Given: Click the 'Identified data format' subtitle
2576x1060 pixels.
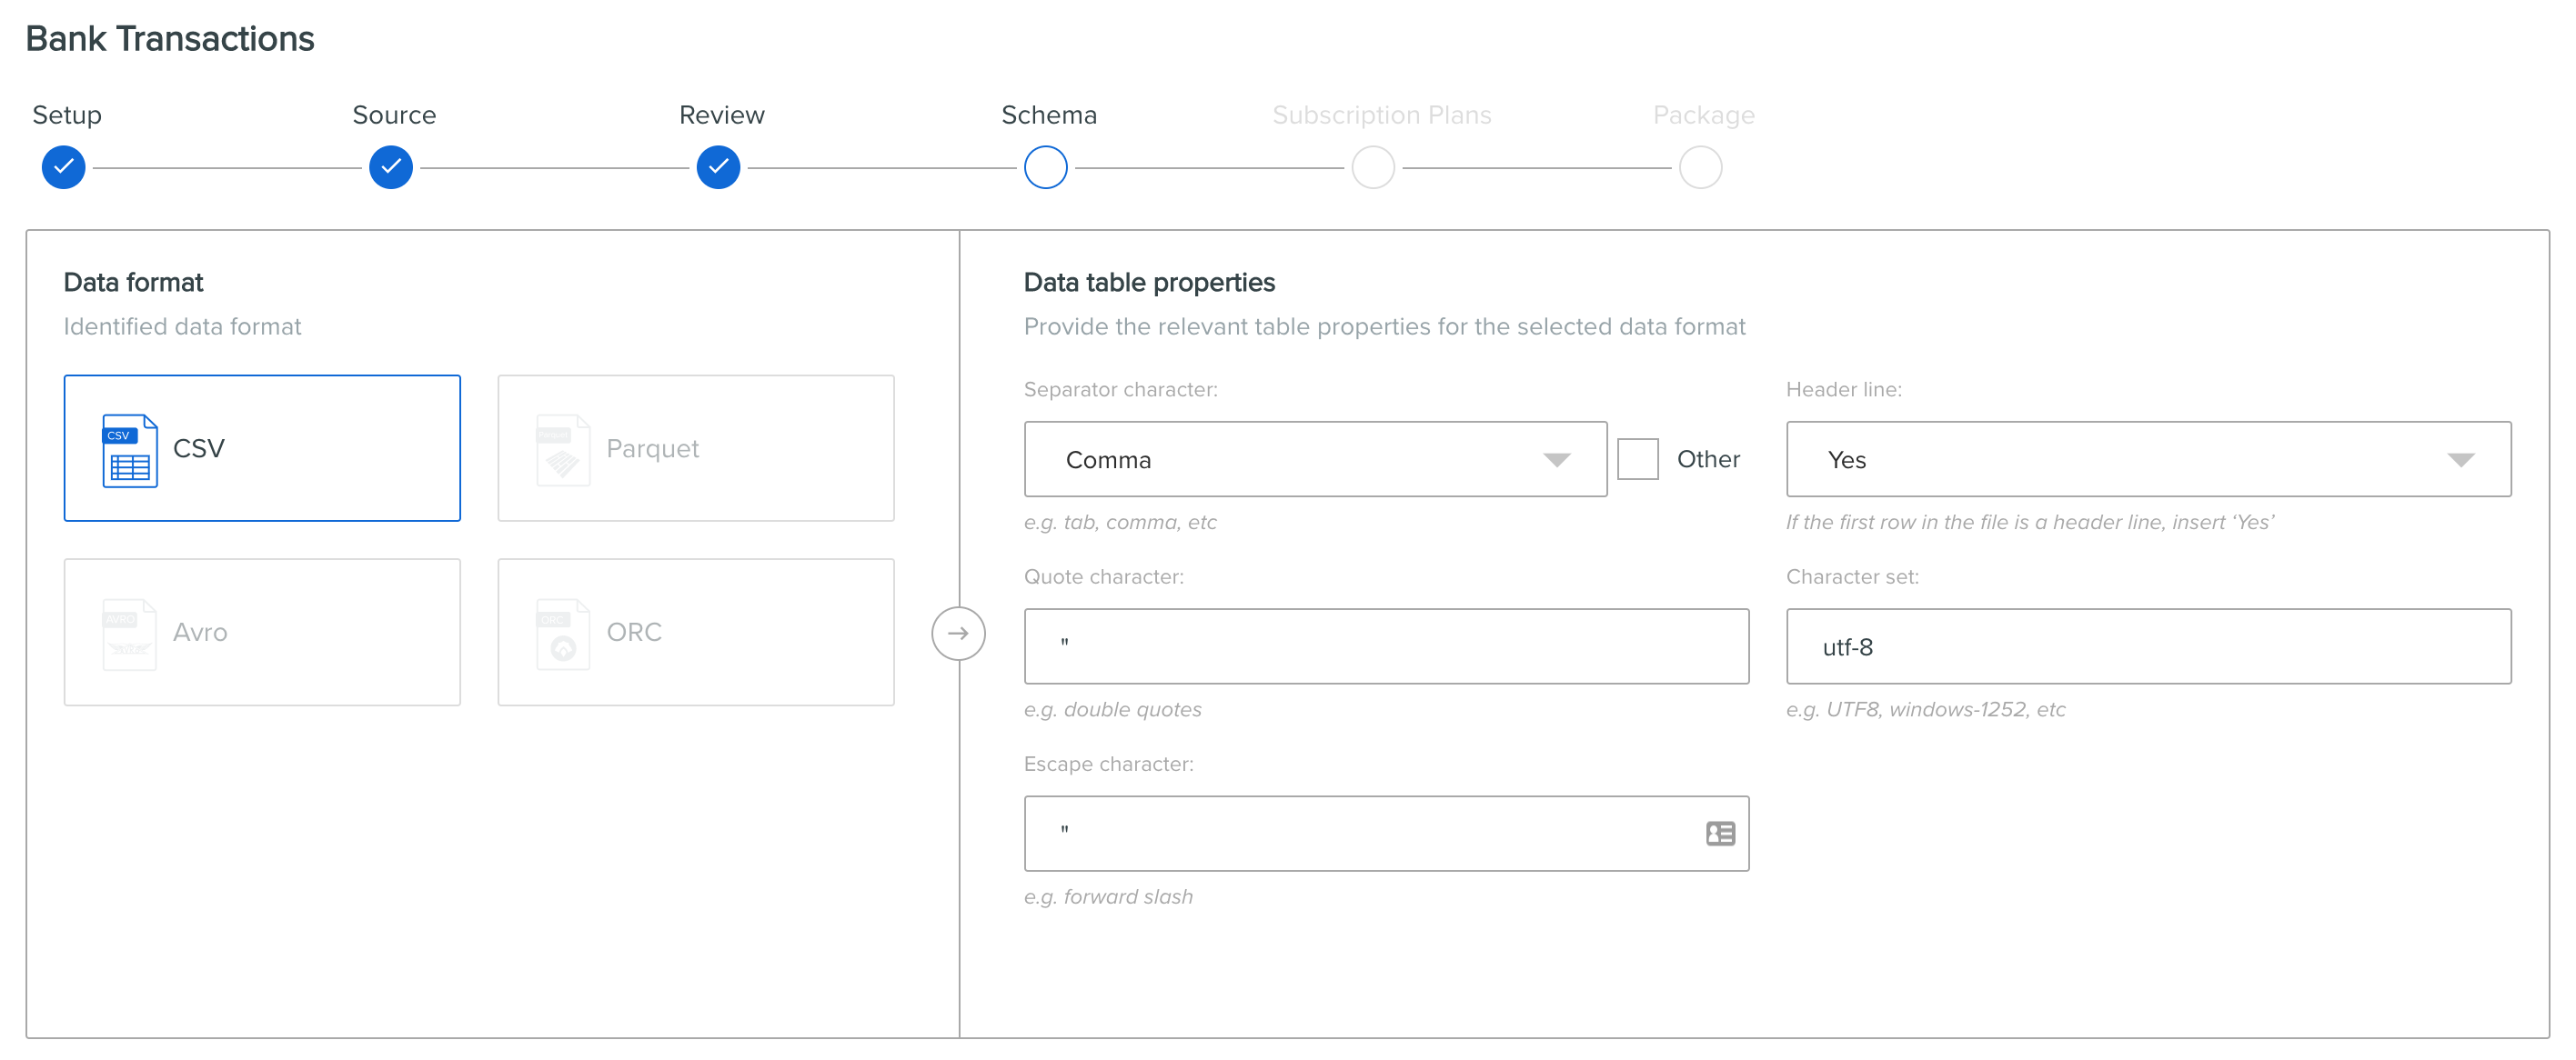Looking at the screenshot, I should (182, 326).
